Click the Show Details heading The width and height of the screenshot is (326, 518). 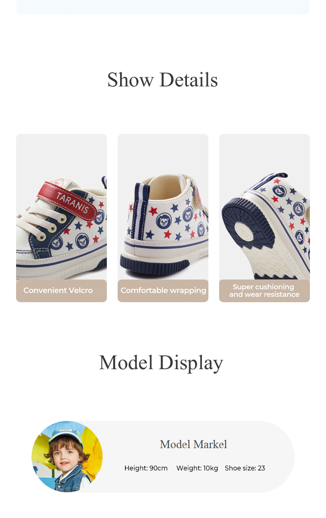click(x=163, y=80)
